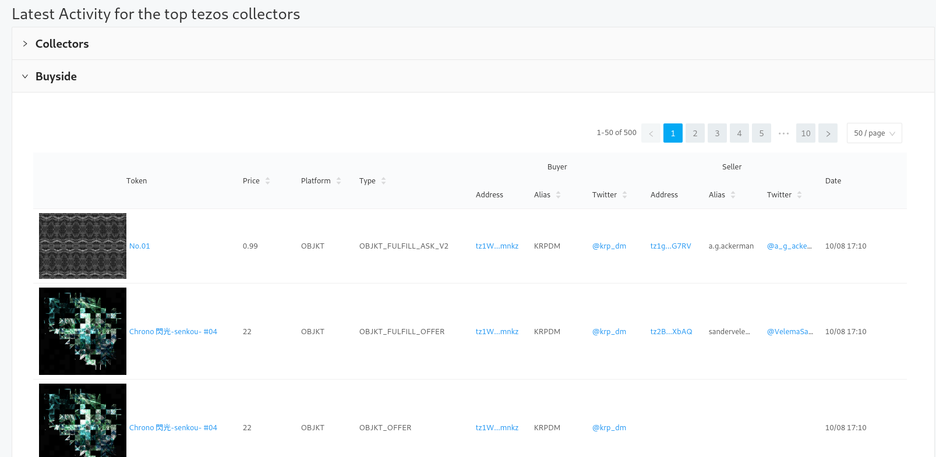The width and height of the screenshot is (936, 457).
Task: Click the ellipsis to skip pages ahead
Action: pos(783,133)
